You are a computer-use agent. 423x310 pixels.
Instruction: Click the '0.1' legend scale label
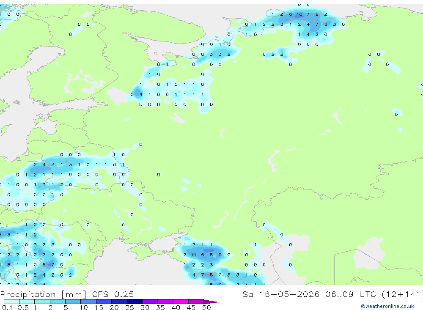[x=7, y=307]
